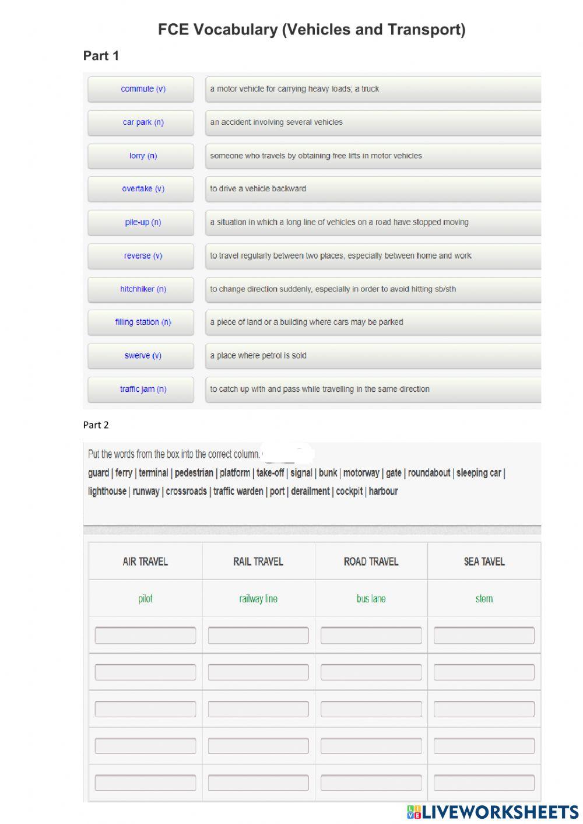Click the "filling station (n)" word card

click(x=141, y=322)
